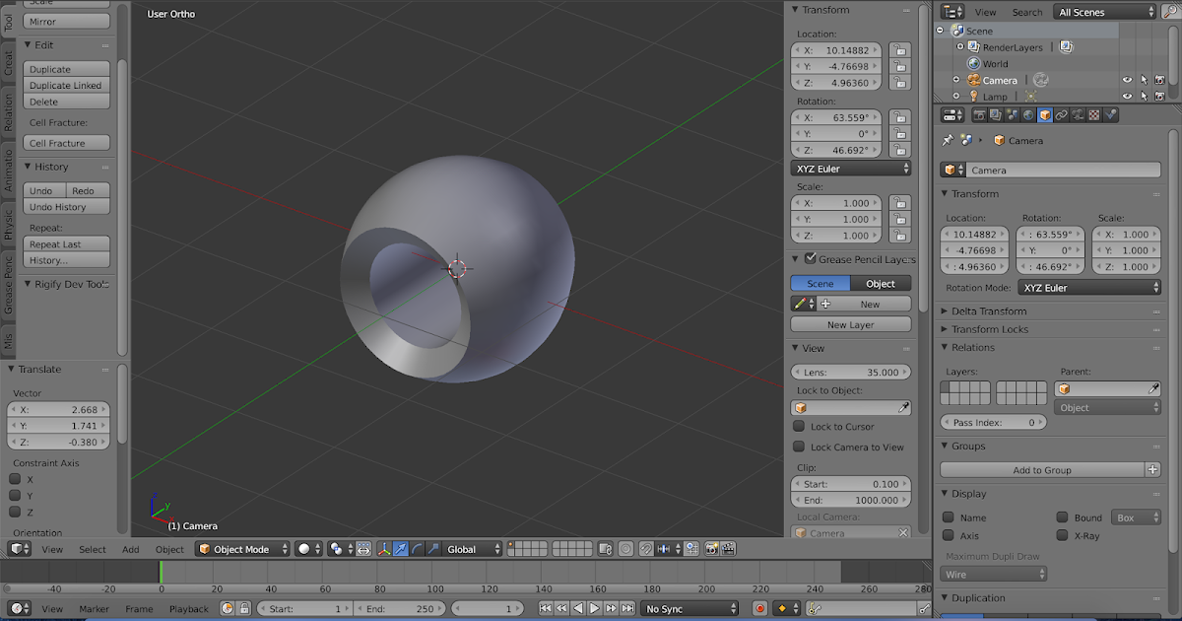Expand the Delta Transform panel
Image resolution: width=1182 pixels, height=621 pixels.
[x=989, y=311]
